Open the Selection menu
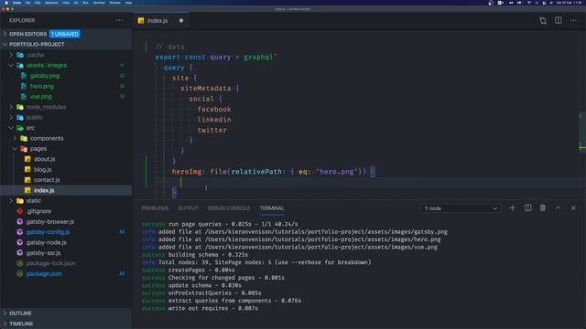Screen dimensions: 586x329 (51, 3)
